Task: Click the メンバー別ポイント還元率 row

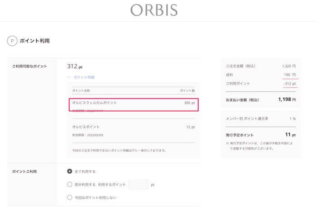Action: point(261,118)
